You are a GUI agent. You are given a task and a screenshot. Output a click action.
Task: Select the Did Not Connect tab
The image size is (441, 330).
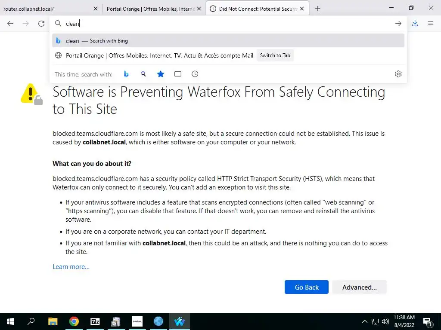[258, 9]
